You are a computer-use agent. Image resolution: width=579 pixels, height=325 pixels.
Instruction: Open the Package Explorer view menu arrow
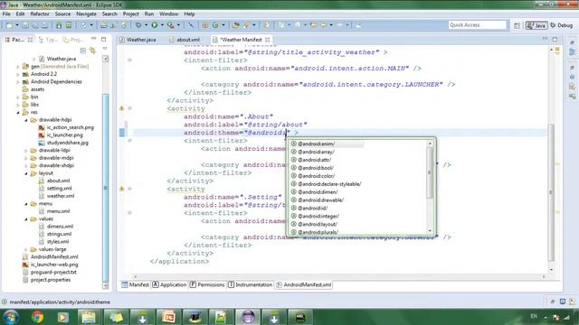(x=105, y=49)
